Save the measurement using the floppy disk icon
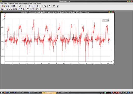The height and width of the screenshot is (94, 133). tap(6, 6)
